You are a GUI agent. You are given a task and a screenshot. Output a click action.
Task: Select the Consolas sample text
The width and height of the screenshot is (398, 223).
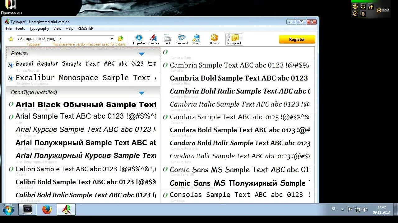(240, 195)
